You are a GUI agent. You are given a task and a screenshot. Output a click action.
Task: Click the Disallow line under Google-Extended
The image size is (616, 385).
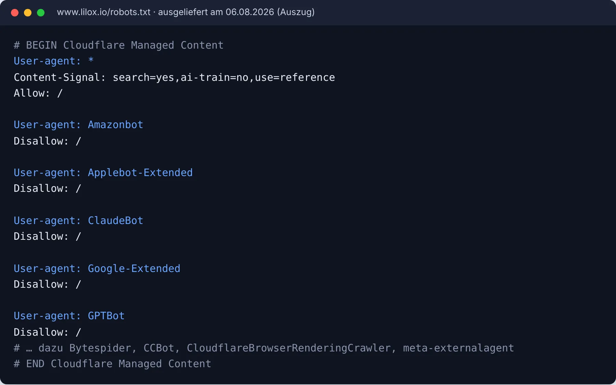tap(48, 284)
